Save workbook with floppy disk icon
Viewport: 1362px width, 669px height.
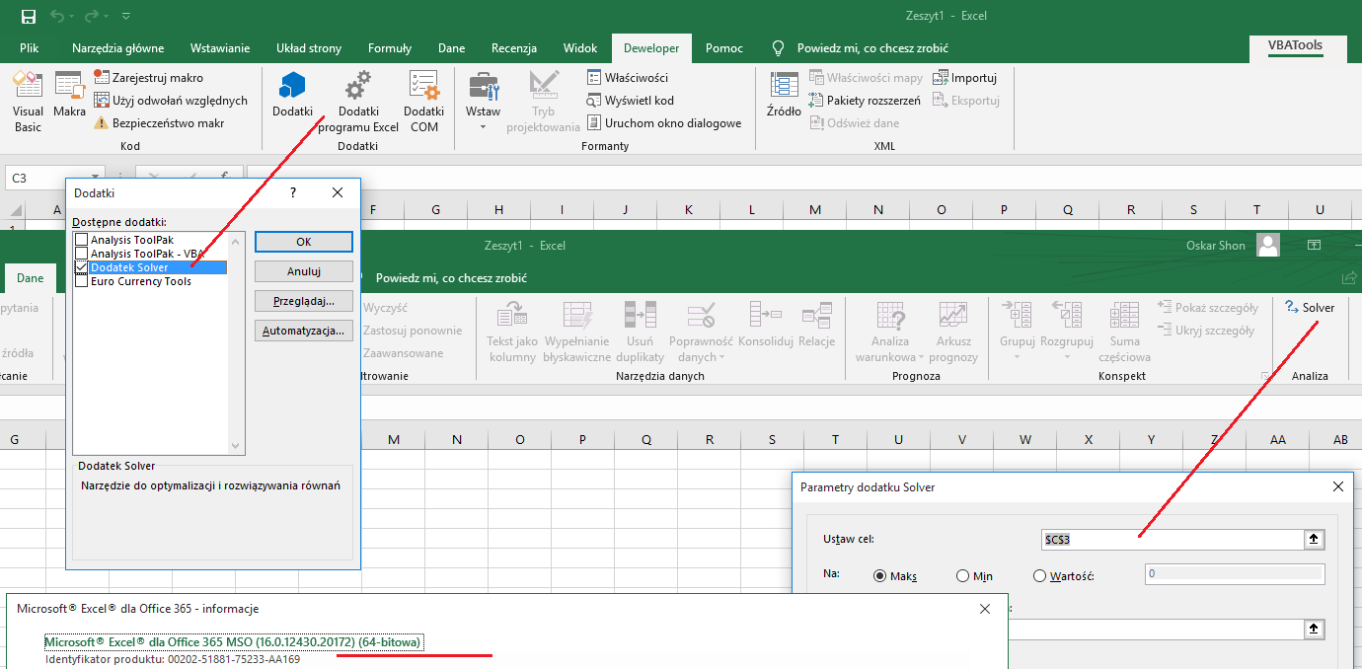pyautogui.click(x=29, y=16)
